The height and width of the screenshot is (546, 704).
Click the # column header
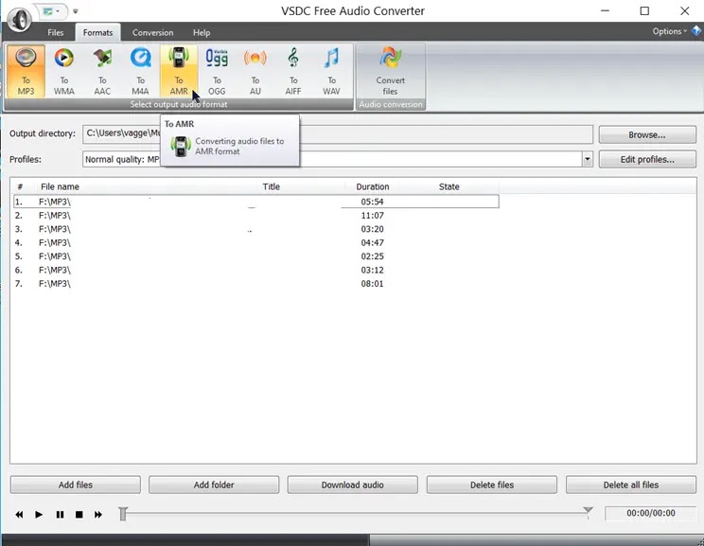[20, 186]
